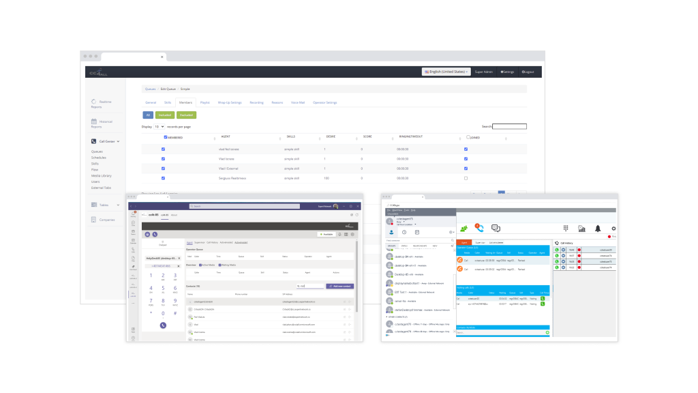
Task: Open the Calendar icon in Teams sidebar
Action: pyautogui.click(x=133, y=241)
